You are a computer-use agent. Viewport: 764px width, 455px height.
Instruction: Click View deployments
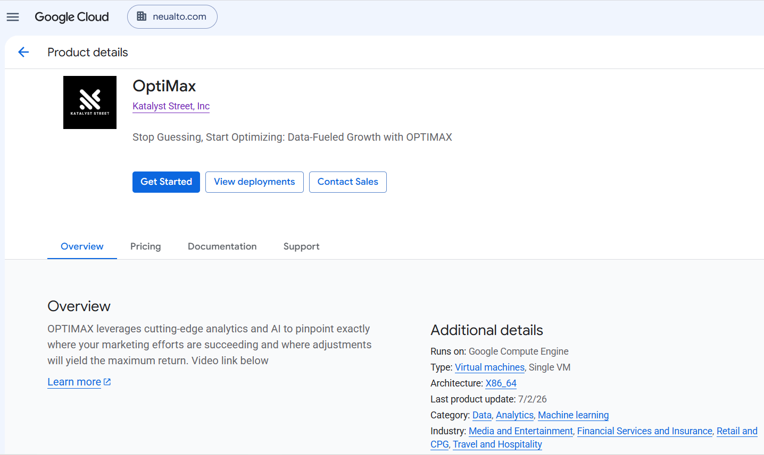pos(254,182)
